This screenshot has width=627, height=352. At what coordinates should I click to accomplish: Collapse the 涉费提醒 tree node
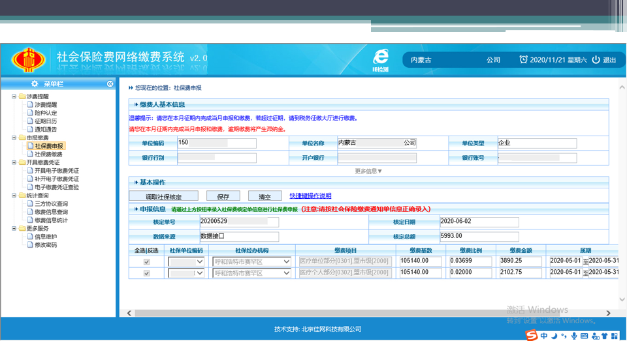pos(14,96)
